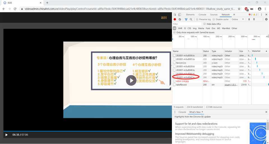The image size is (269, 144).
Task: Tick the Hide data URLs checkbox
Action: coord(204,24)
